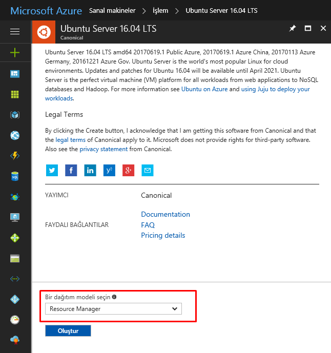Share via Yammer icon

click(x=109, y=170)
